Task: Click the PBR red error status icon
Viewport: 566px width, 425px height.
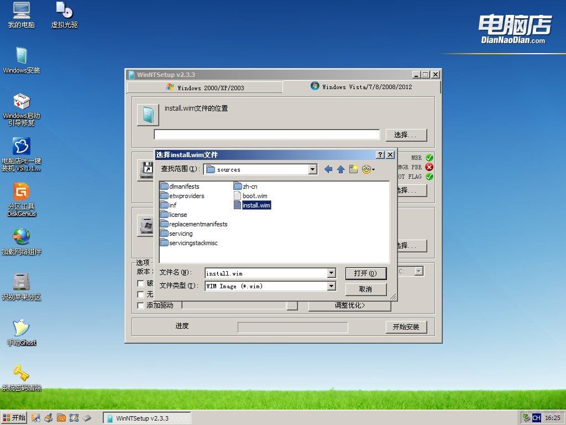Action: coord(429,167)
